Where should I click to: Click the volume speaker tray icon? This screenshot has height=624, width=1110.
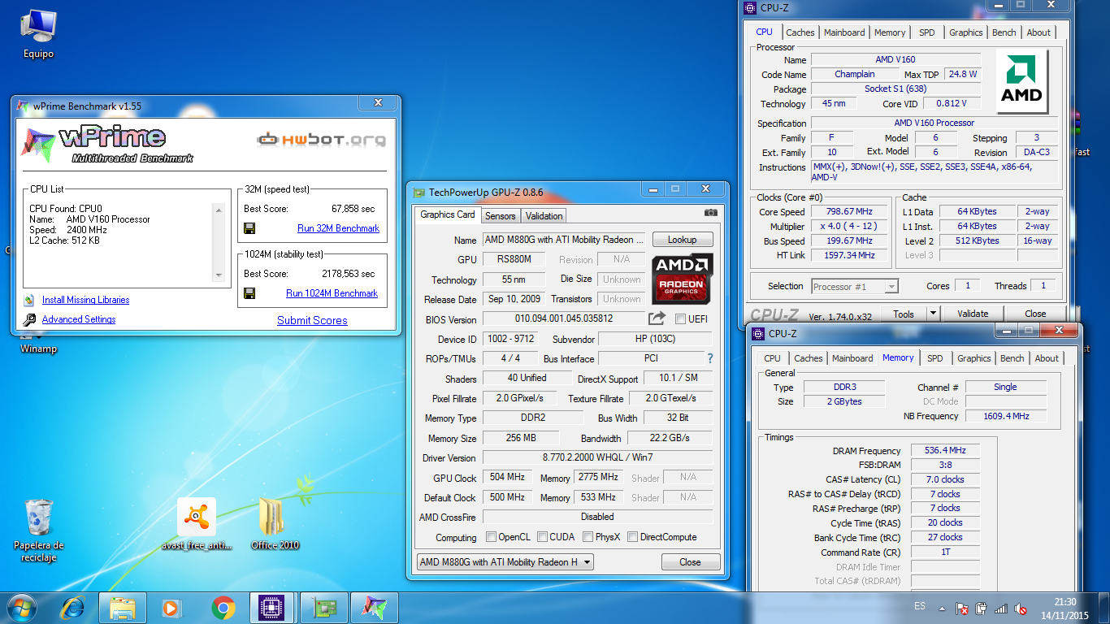(x=1021, y=608)
